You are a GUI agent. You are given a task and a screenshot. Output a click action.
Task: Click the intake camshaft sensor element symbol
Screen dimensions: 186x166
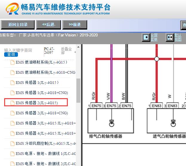[x=173, y=123]
